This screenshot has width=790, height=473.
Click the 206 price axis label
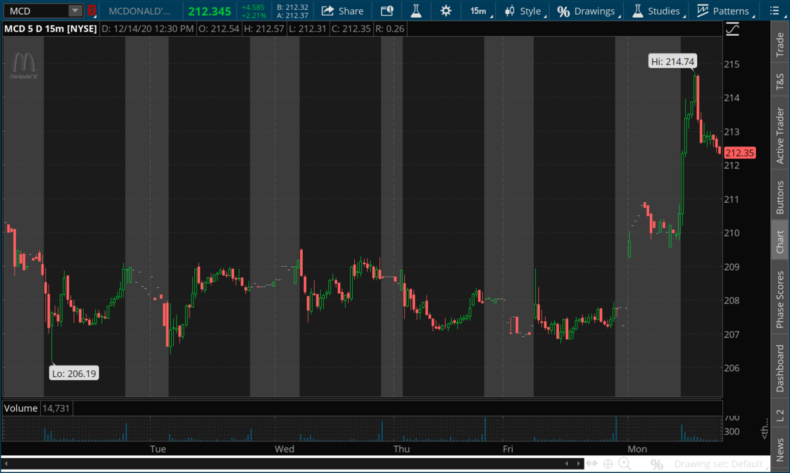pos(733,368)
